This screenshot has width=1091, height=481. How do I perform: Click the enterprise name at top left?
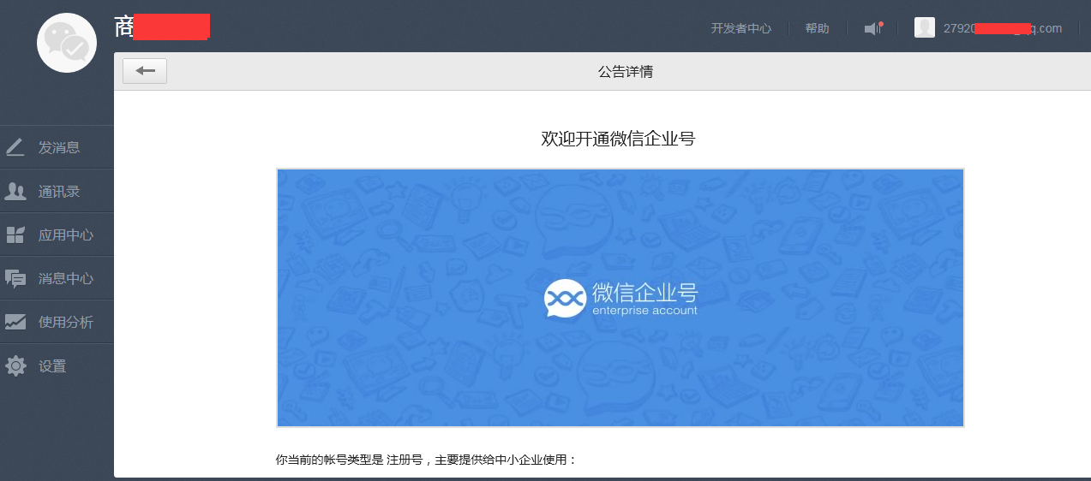(x=162, y=26)
